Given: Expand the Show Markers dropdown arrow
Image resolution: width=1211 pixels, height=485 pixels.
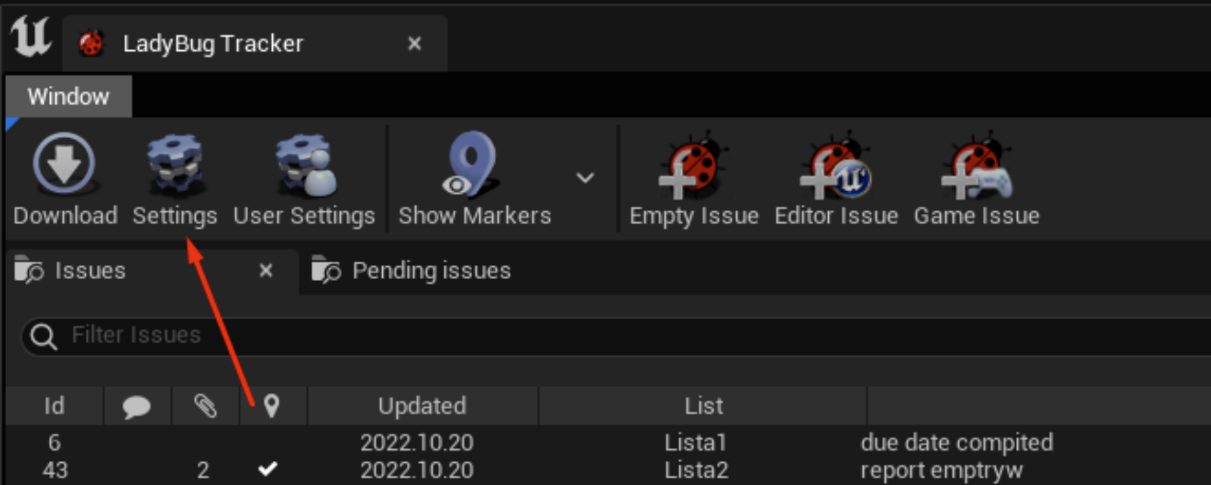Looking at the screenshot, I should pos(585,178).
